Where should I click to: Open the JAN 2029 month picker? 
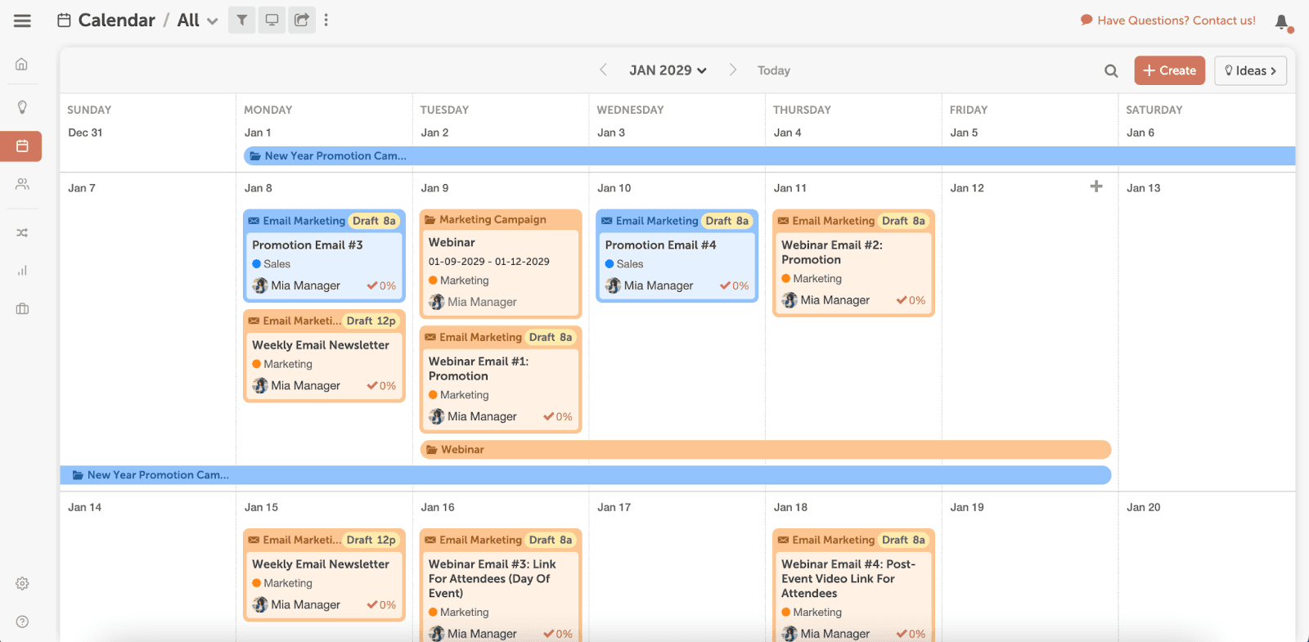point(668,70)
